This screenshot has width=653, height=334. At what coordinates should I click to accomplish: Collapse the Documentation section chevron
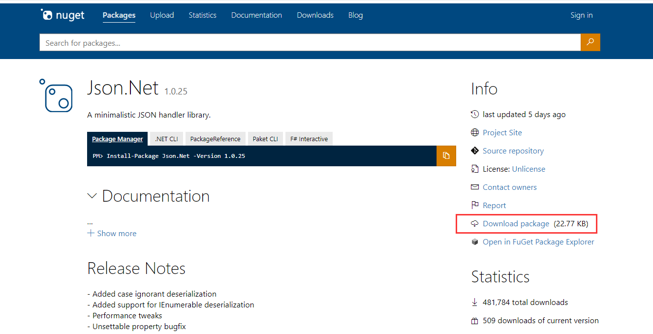point(92,196)
